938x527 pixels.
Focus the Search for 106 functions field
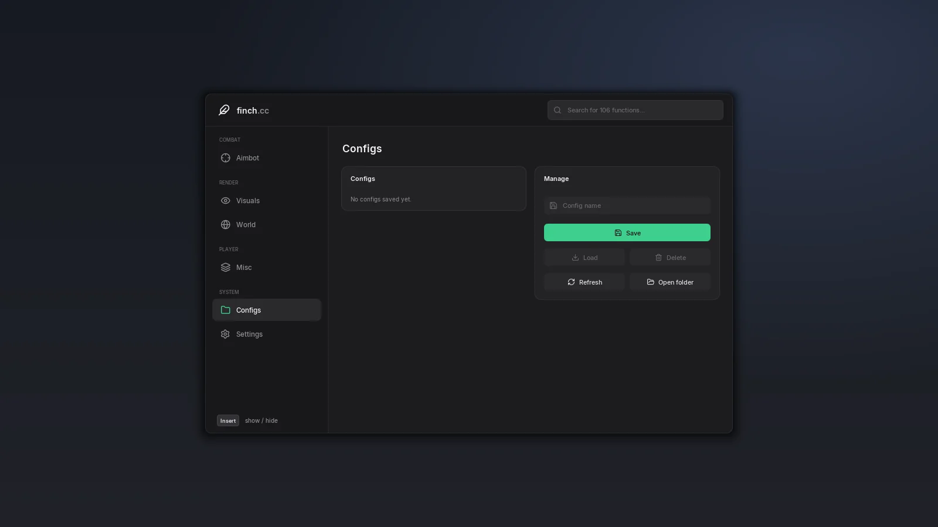point(635,110)
